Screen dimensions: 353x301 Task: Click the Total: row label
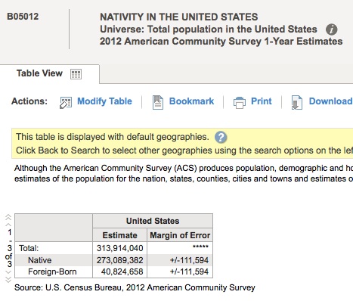29,248
